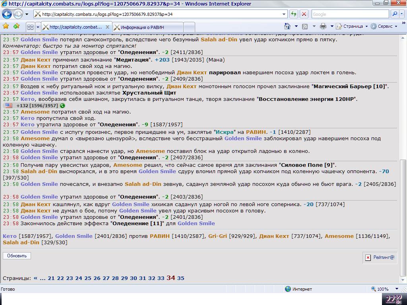This screenshot has width=407, height=305.
Task: Click the magnifier Search icon
Action: pyautogui.click(x=395, y=14)
